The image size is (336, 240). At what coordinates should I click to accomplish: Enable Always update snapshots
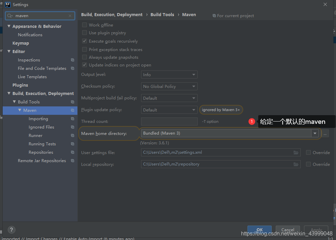85,57
